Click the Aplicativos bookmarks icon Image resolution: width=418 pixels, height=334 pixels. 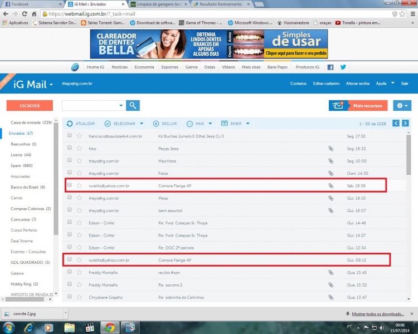click(x=4, y=23)
